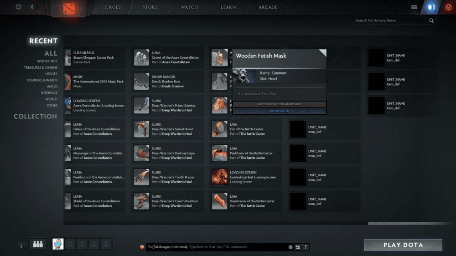Click the voice broadcast antenna icon
Viewport: 456px width, 256px height.
pyautogui.click(x=21, y=245)
